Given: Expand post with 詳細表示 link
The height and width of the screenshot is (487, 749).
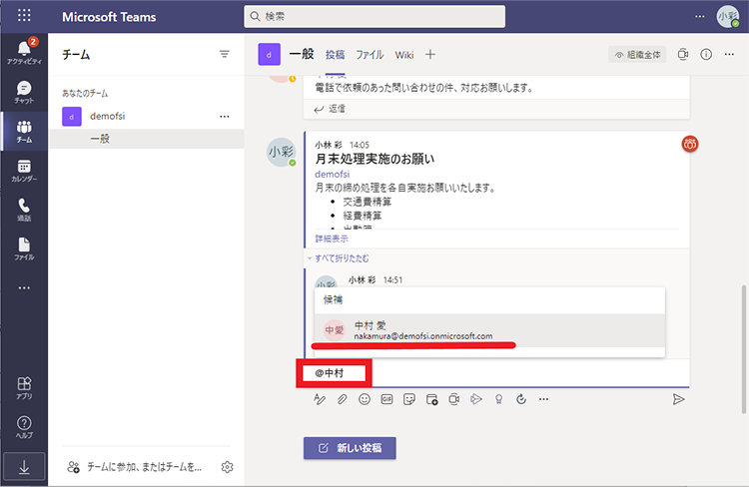Looking at the screenshot, I should [332, 239].
